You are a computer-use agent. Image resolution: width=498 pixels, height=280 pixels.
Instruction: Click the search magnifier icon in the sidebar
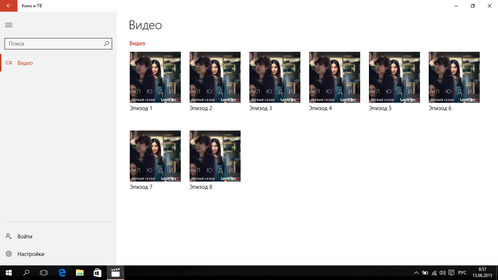pyautogui.click(x=106, y=44)
